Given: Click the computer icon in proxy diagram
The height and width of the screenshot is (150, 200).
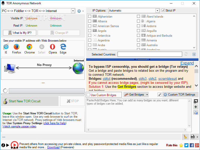Looking at the screenshot, I should (x=10, y=68).
